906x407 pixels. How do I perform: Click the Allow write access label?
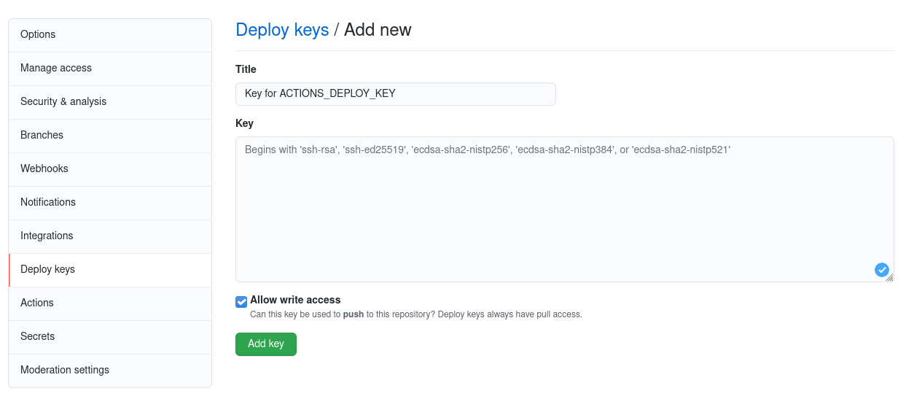(295, 300)
